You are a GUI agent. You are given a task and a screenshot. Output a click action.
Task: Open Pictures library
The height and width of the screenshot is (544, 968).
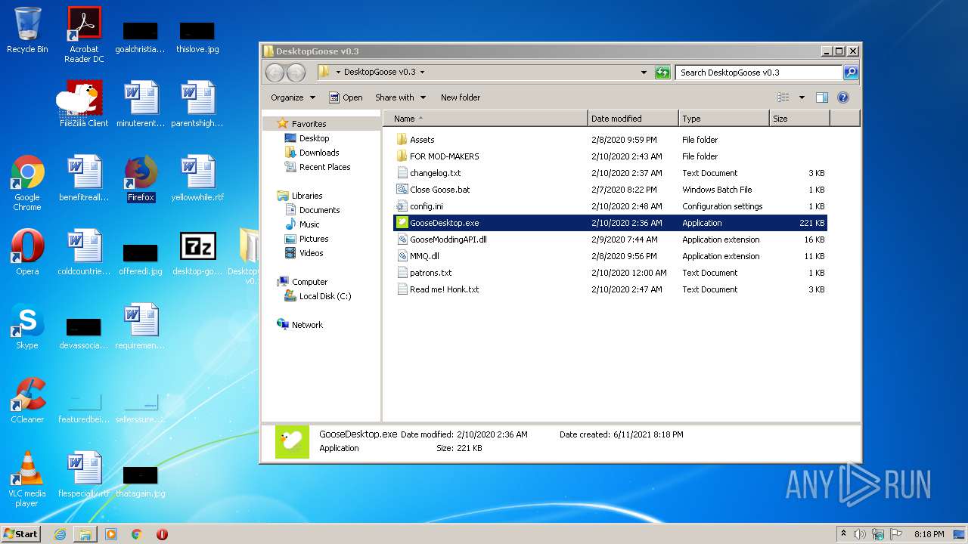tap(306, 239)
